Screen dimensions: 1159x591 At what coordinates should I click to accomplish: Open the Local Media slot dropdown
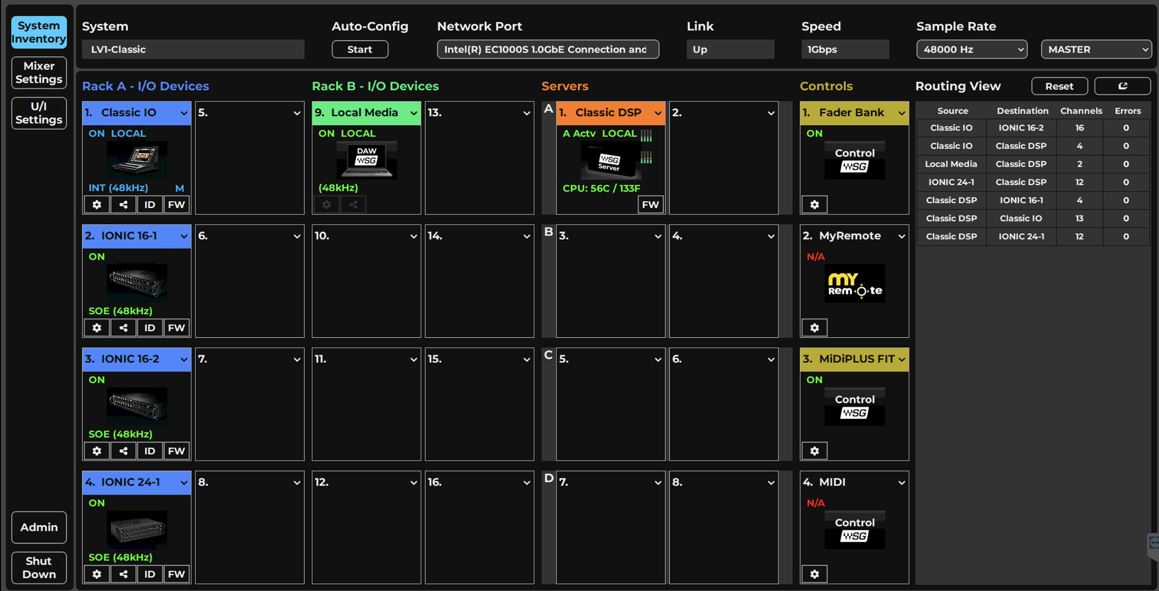pos(413,113)
